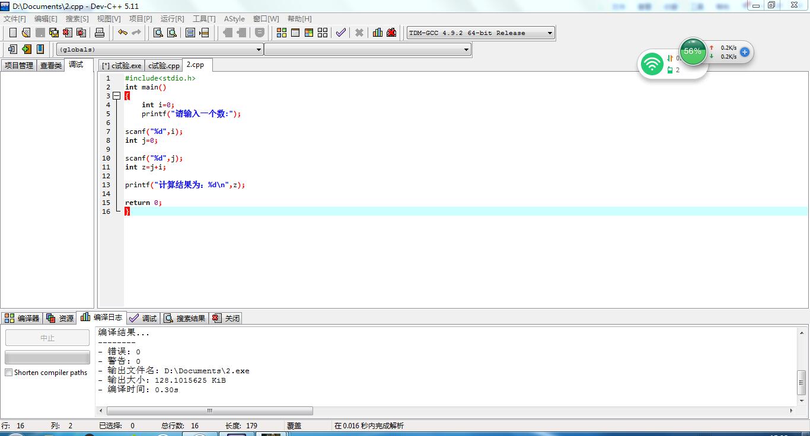This screenshot has width=810, height=436.
Task: Goto bookmark blue book icon
Action: click(40, 49)
